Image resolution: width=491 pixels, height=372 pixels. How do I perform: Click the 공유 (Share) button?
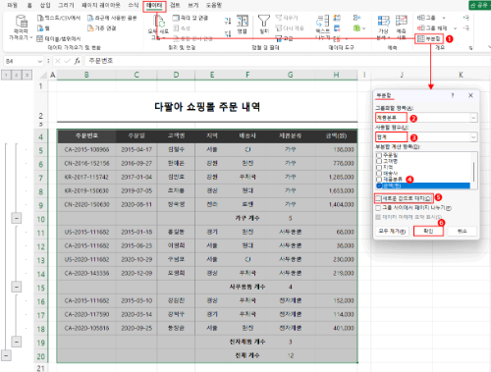click(x=479, y=5)
